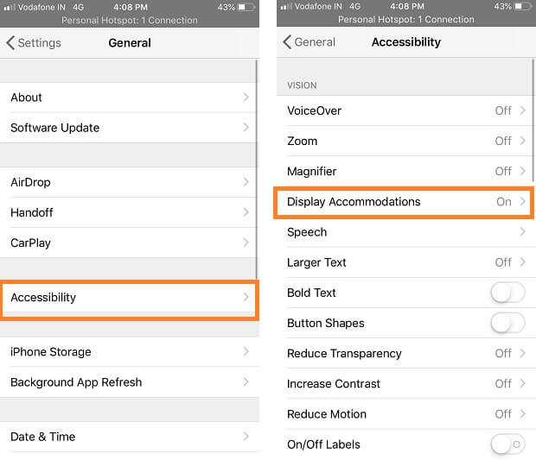Toggle the Bold Text switch

tap(507, 293)
